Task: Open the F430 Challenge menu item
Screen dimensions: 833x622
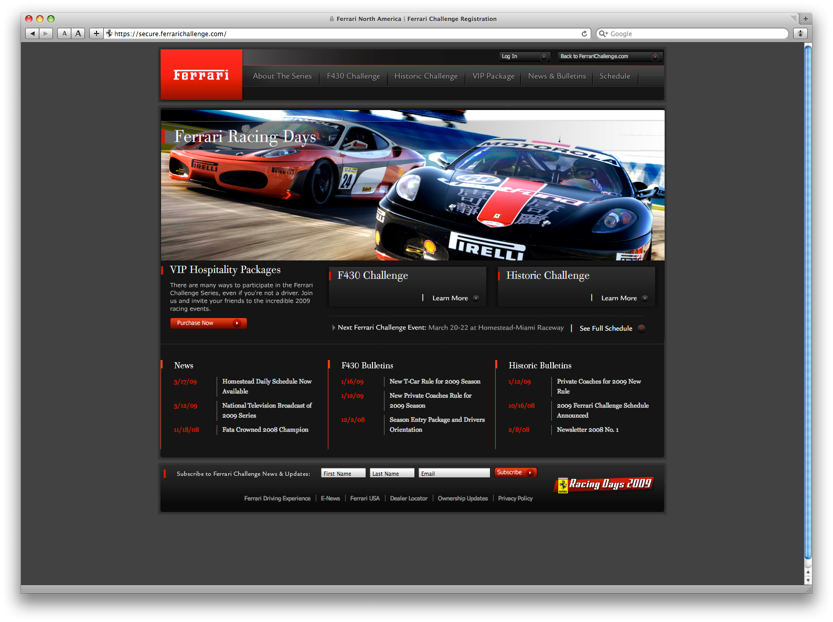Action: (354, 76)
